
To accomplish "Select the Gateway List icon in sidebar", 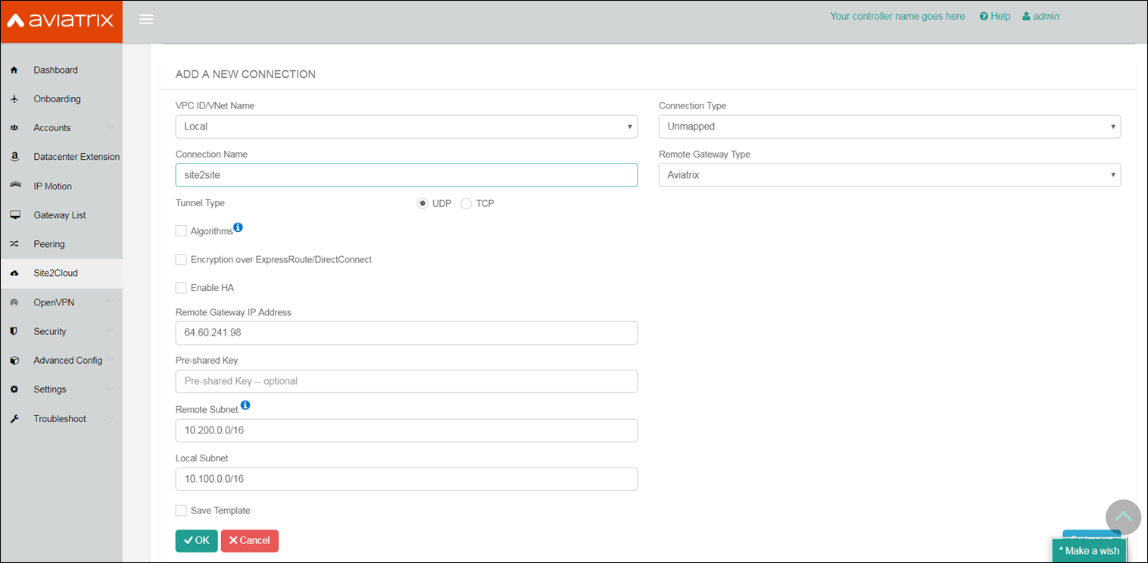I will pyautogui.click(x=15, y=214).
